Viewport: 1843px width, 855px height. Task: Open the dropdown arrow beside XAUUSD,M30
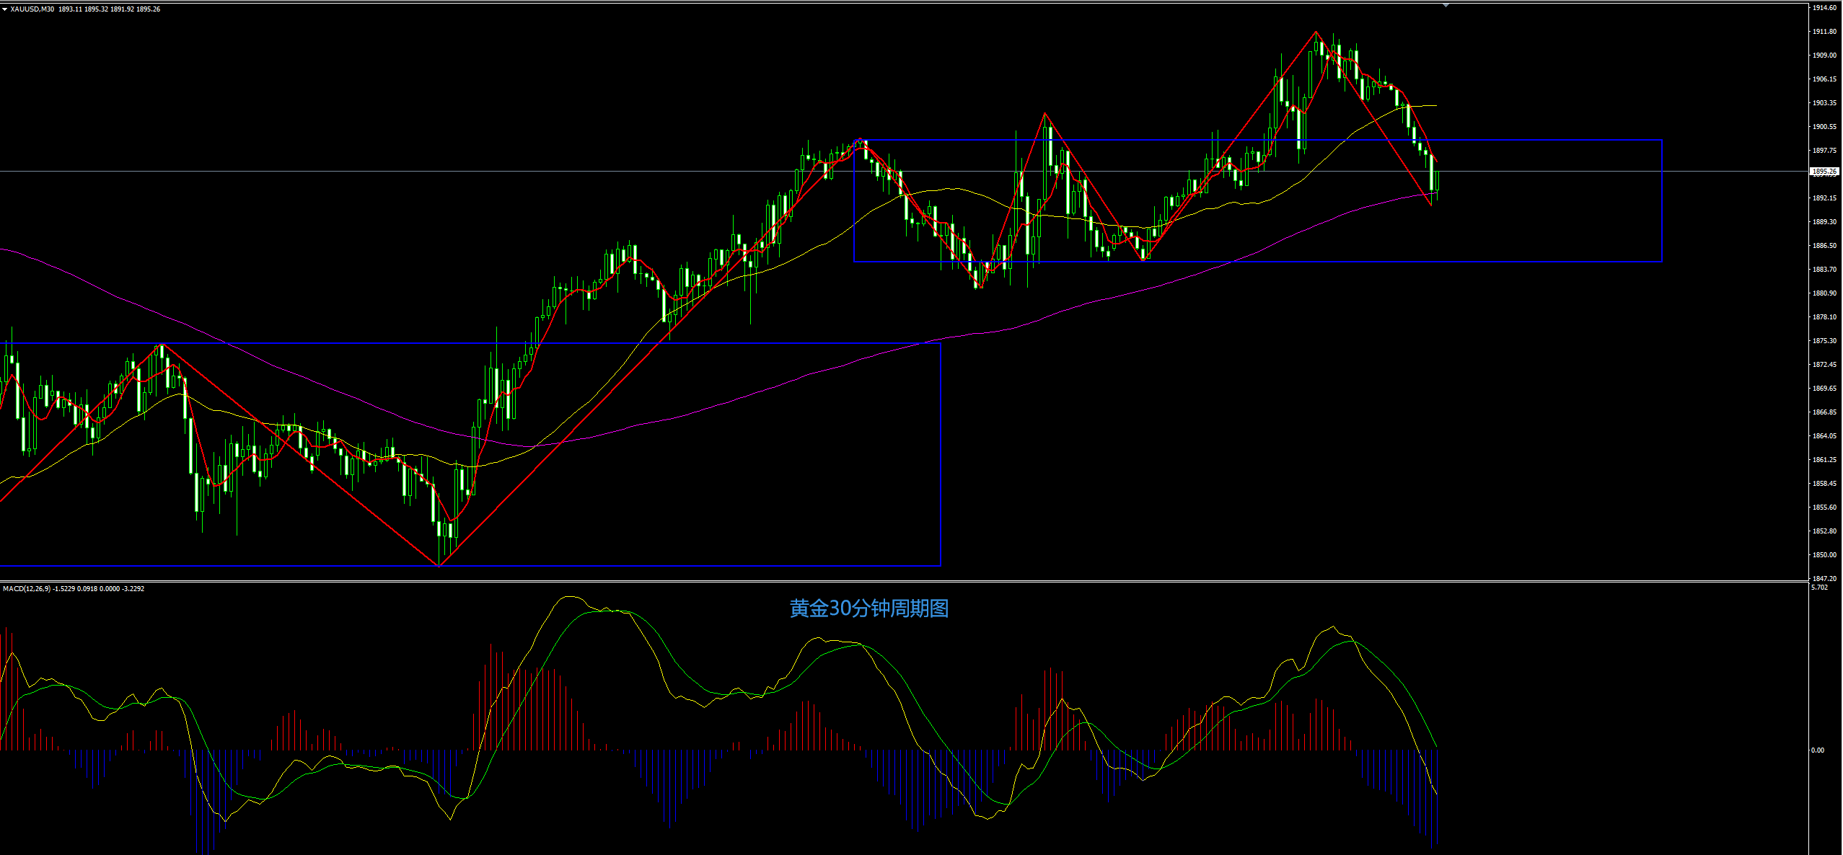click(x=4, y=9)
